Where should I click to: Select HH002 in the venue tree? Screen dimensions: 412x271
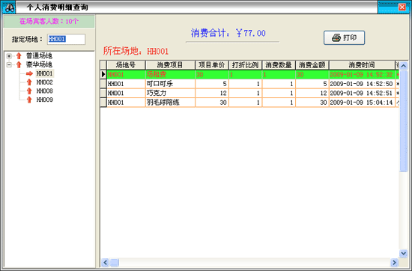click(45, 82)
